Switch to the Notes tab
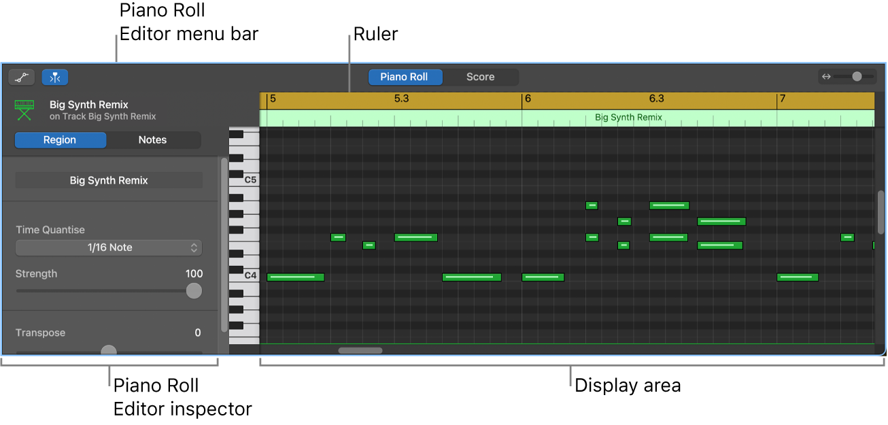888x425 pixels. [x=152, y=140]
